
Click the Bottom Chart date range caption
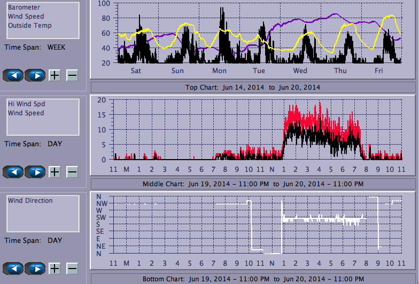tap(253, 279)
